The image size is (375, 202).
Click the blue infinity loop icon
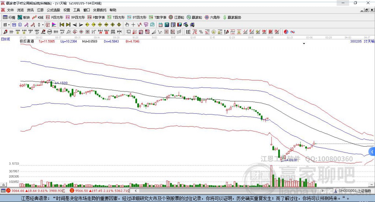tap(293, 32)
